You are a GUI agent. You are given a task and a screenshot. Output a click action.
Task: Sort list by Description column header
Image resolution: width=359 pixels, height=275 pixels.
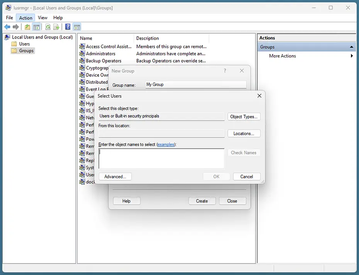click(171, 38)
